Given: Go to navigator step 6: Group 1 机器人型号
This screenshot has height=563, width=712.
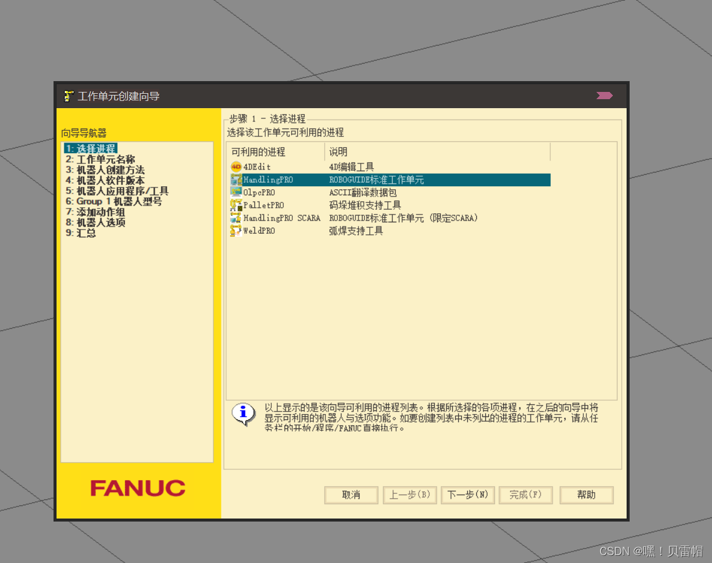Looking at the screenshot, I should (x=114, y=201).
